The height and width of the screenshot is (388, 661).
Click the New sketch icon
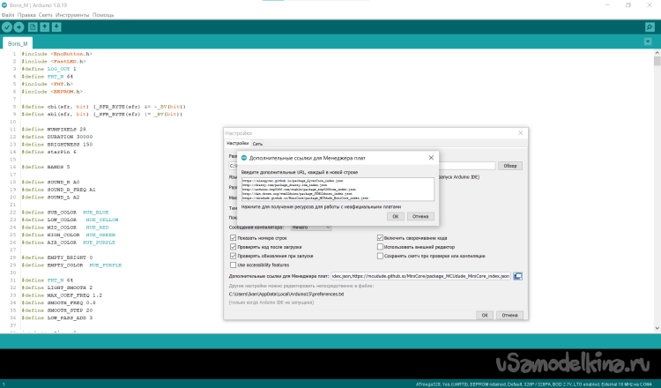(x=33, y=26)
